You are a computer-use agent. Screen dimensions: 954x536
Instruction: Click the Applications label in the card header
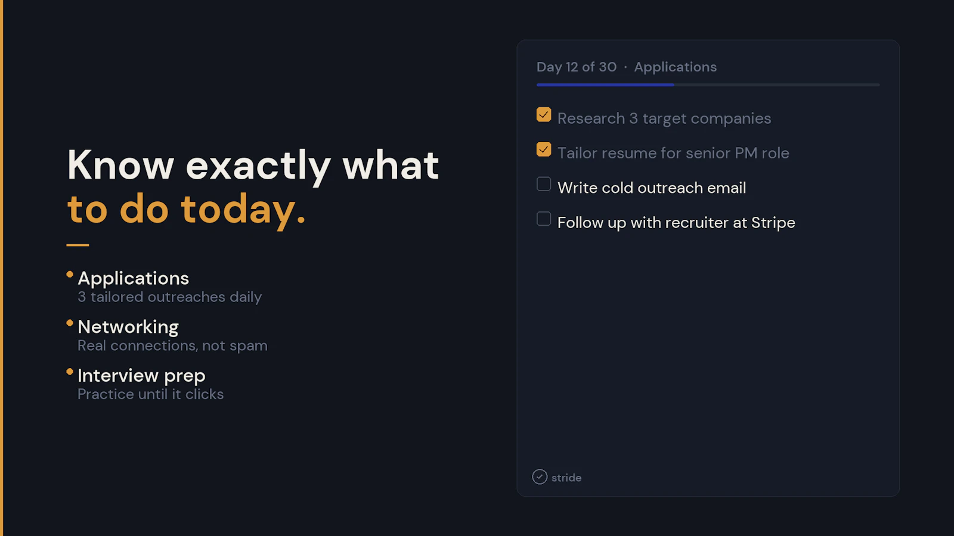(x=676, y=67)
